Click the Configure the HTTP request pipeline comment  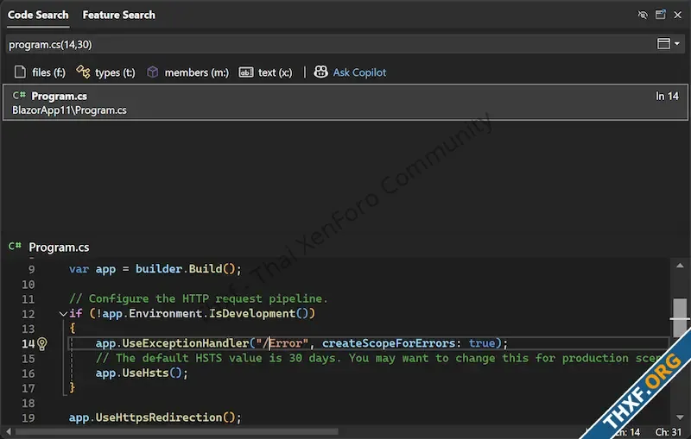click(199, 298)
